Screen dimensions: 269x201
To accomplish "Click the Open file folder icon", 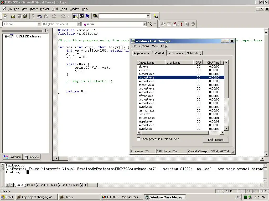I will [13, 16].
